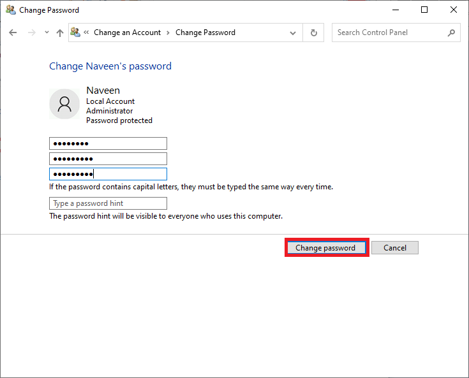Image resolution: width=469 pixels, height=378 pixels.
Task: Click the new password field
Action: click(108, 159)
